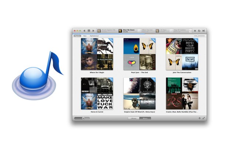Select the What You Got queue track
Image resolution: width=231 pixels, height=145 pixels.
pos(145,31)
